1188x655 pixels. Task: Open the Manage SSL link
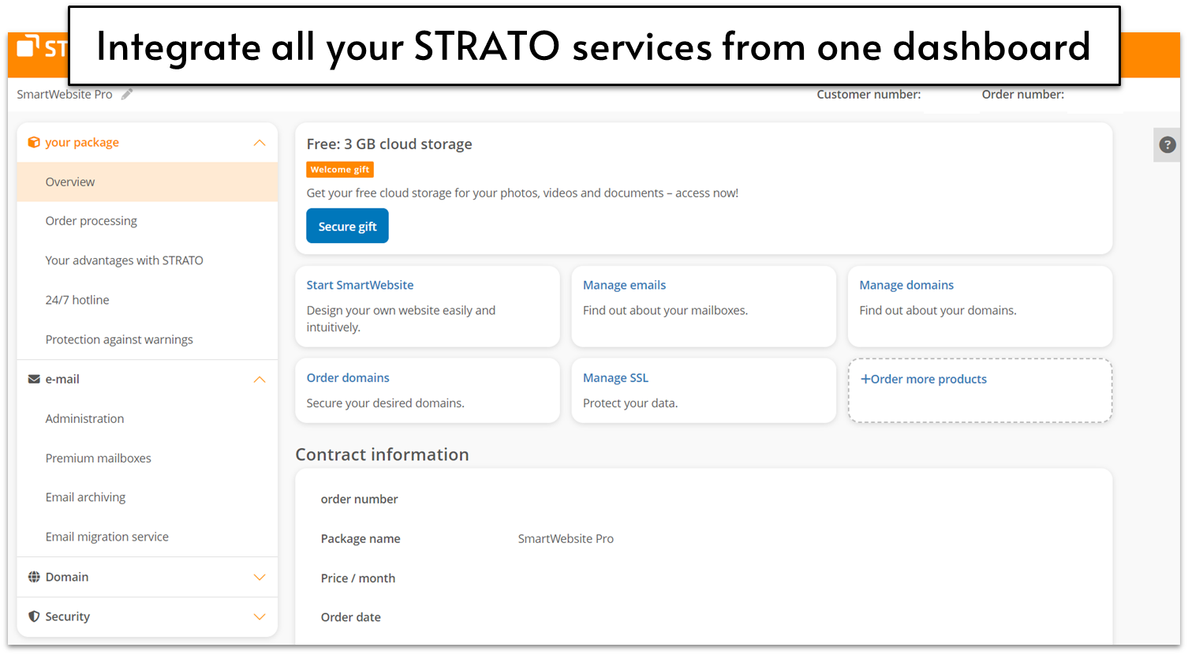coord(615,377)
